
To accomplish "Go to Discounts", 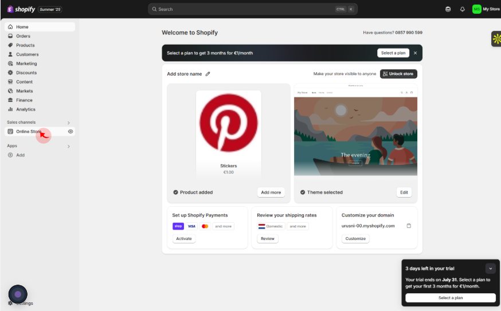I will point(40,73).
